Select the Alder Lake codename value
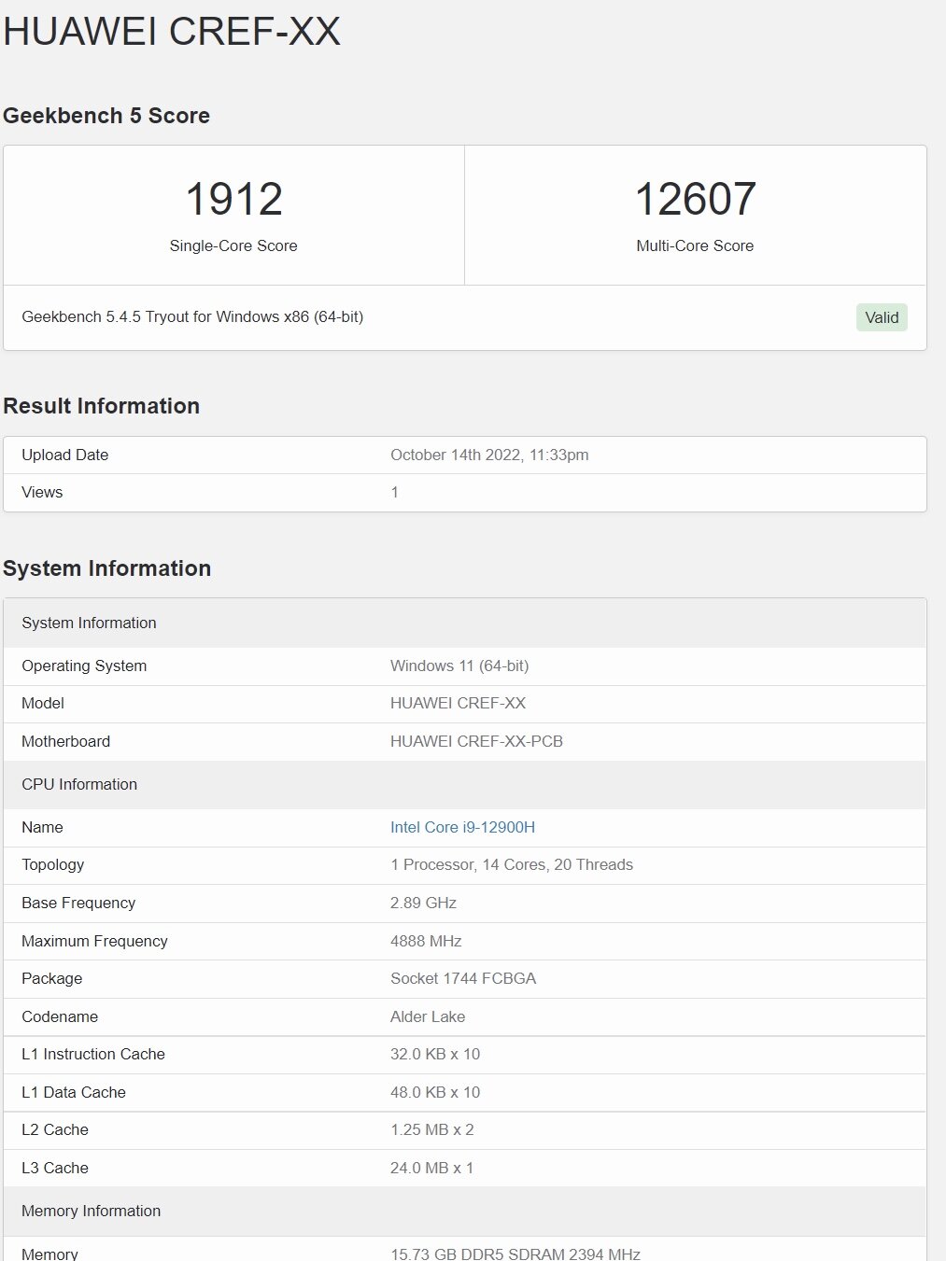The width and height of the screenshot is (946, 1261). [428, 1016]
